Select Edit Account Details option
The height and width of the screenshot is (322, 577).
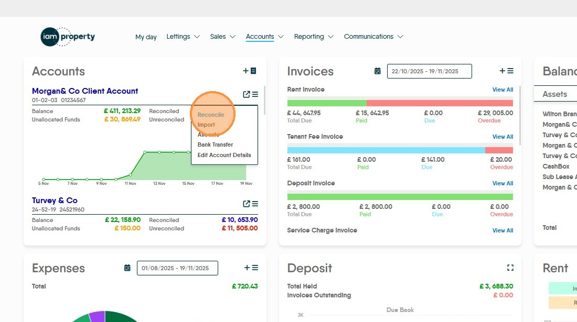224,155
